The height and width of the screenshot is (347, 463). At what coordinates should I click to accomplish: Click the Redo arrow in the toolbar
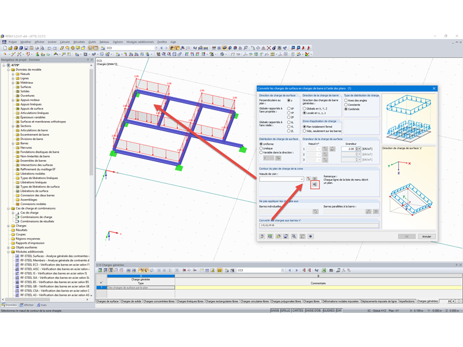(x=55, y=48)
